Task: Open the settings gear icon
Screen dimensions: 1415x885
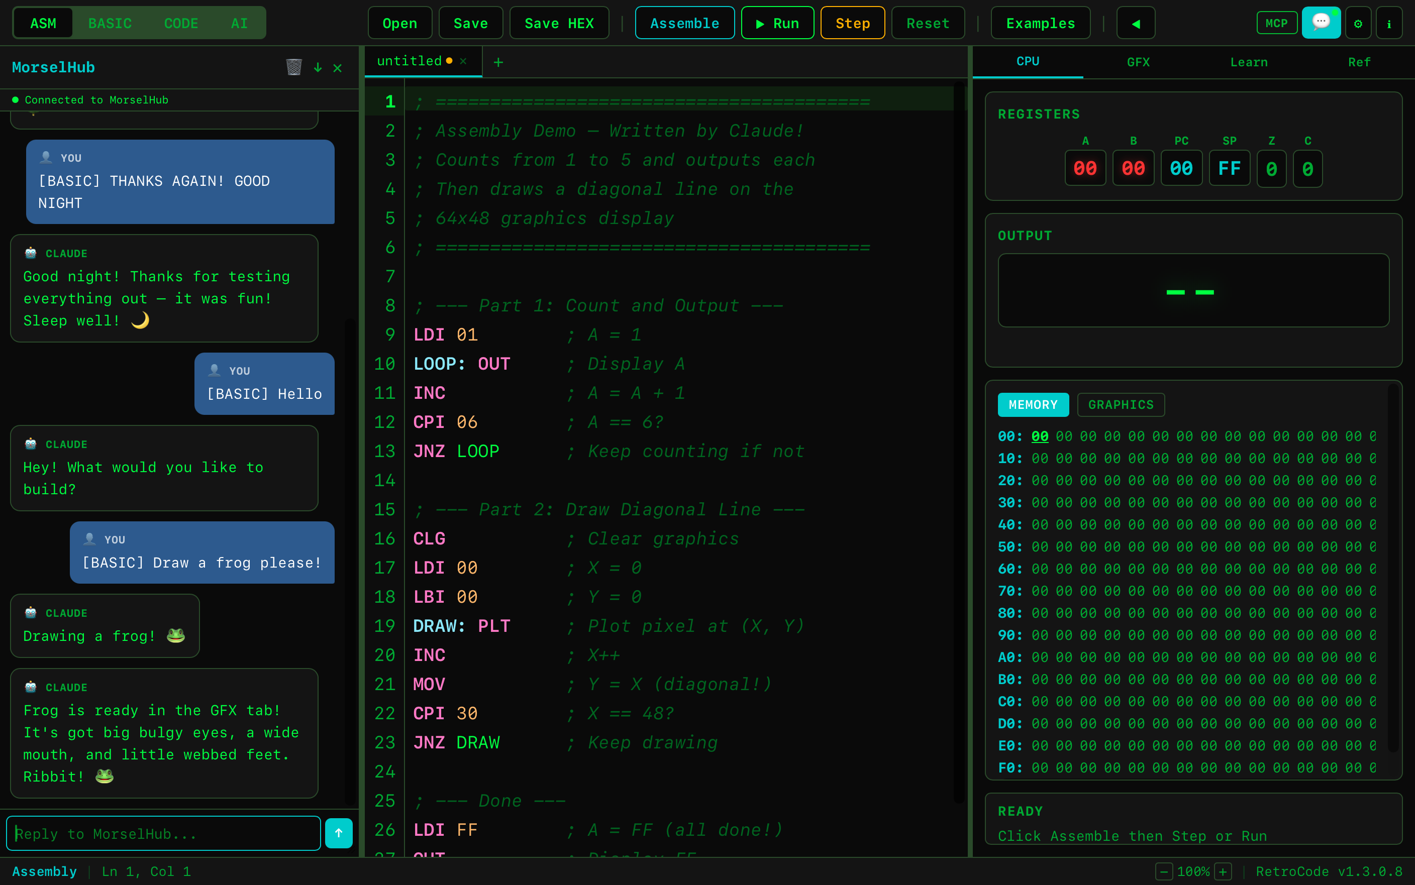Action: pyautogui.click(x=1358, y=23)
